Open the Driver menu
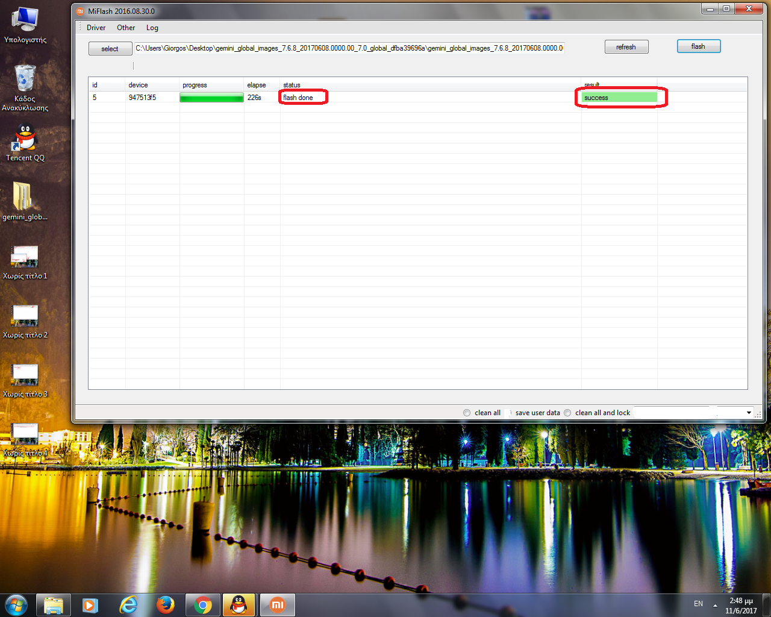The height and width of the screenshot is (617, 771). 96,28
